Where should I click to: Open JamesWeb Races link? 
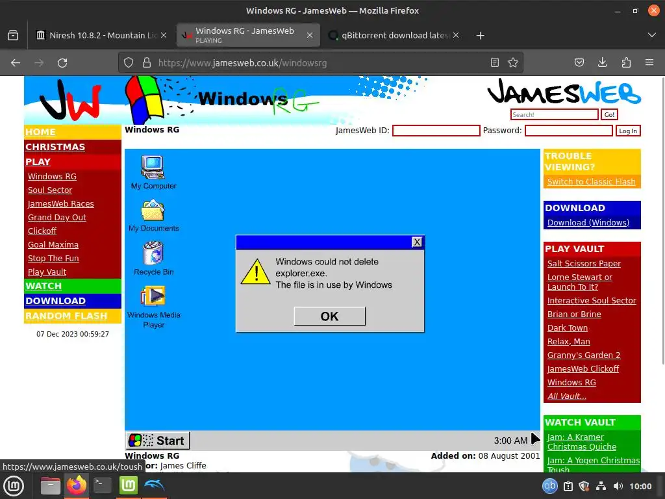click(60, 203)
